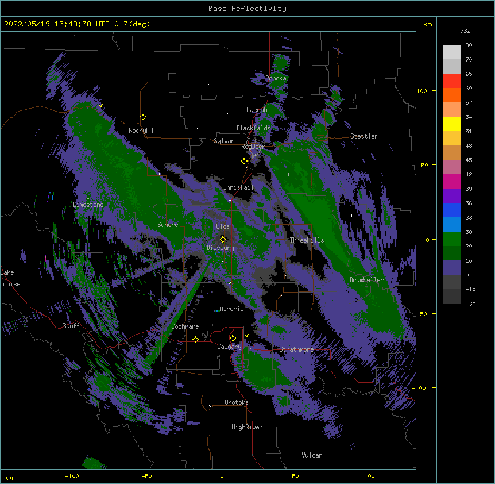Click the Didsbury town label

(x=221, y=248)
